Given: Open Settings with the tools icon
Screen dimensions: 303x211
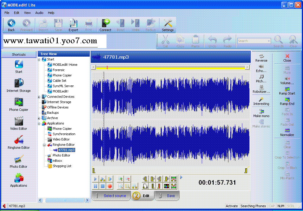Looking at the screenshot, I should (167, 25).
